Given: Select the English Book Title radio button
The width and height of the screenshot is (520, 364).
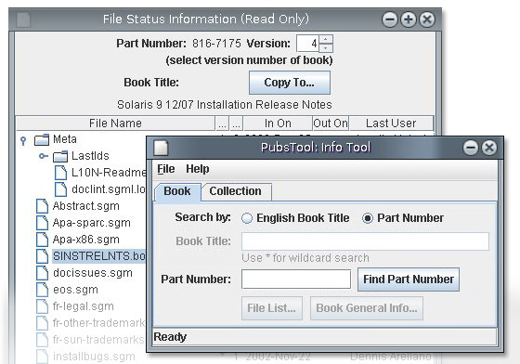Looking at the screenshot, I should coord(247,218).
